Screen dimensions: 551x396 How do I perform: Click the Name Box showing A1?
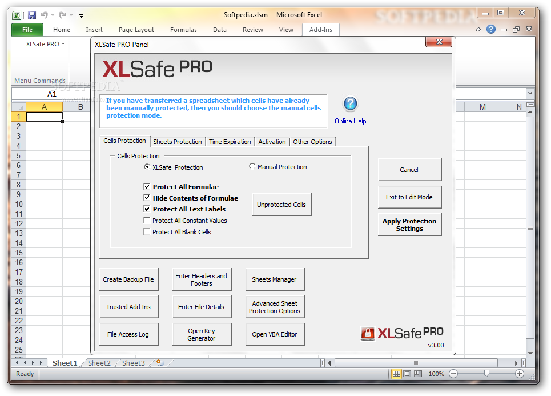tap(51, 94)
